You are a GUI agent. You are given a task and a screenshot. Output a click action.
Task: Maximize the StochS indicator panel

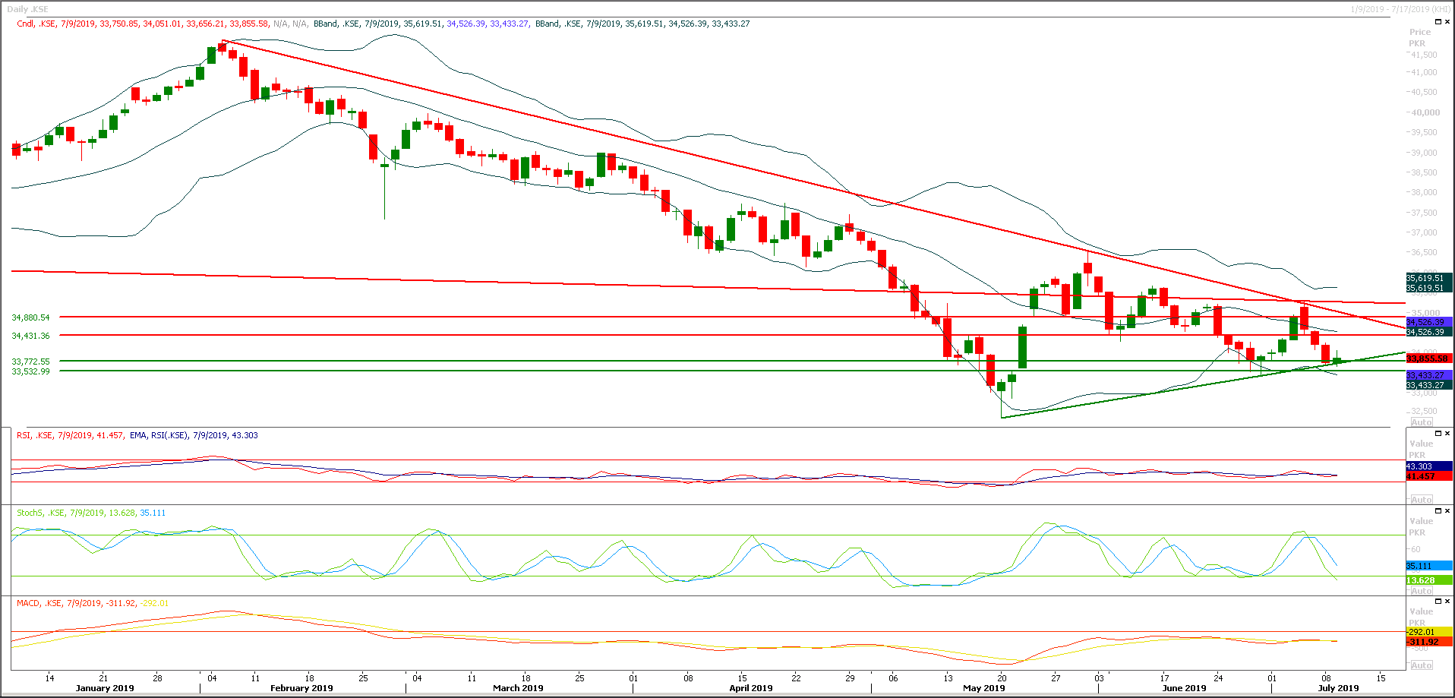(x=1438, y=510)
